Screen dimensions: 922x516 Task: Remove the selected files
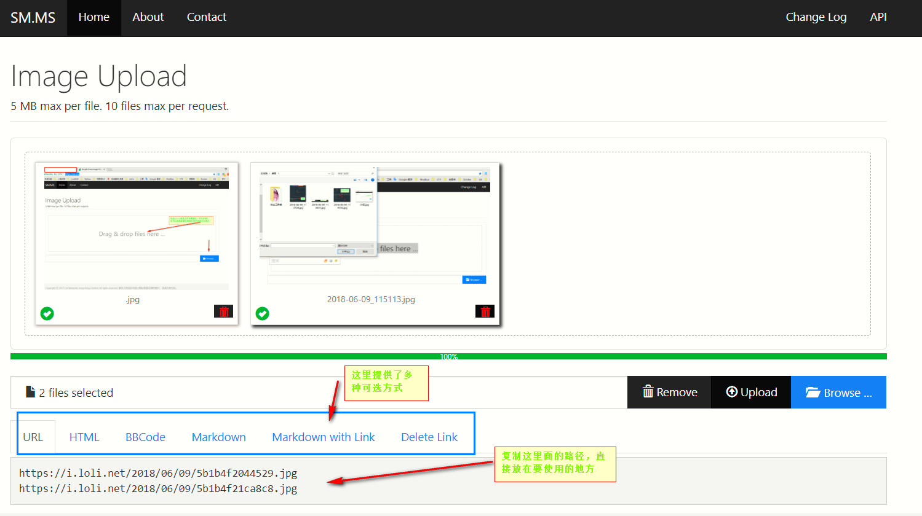pos(669,392)
